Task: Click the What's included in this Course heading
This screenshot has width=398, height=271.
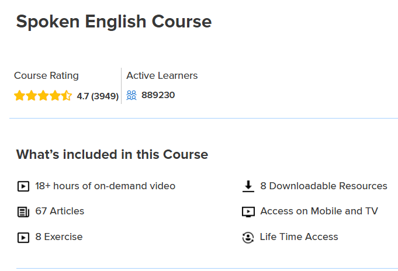Action: pos(112,155)
